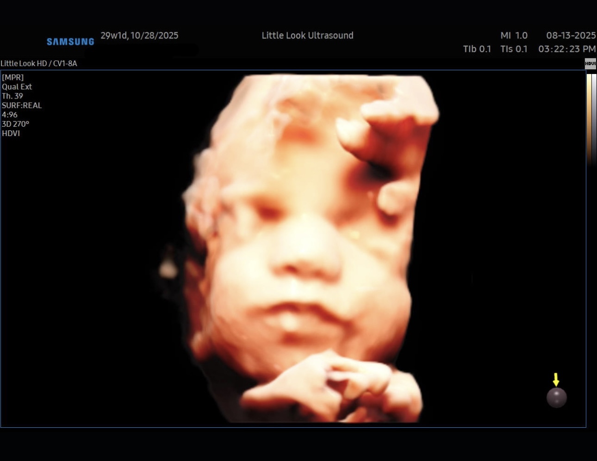597x461 pixels.
Task: Toggle the HDVI enhancement setting
Action: pyautogui.click(x=11, y=133)
